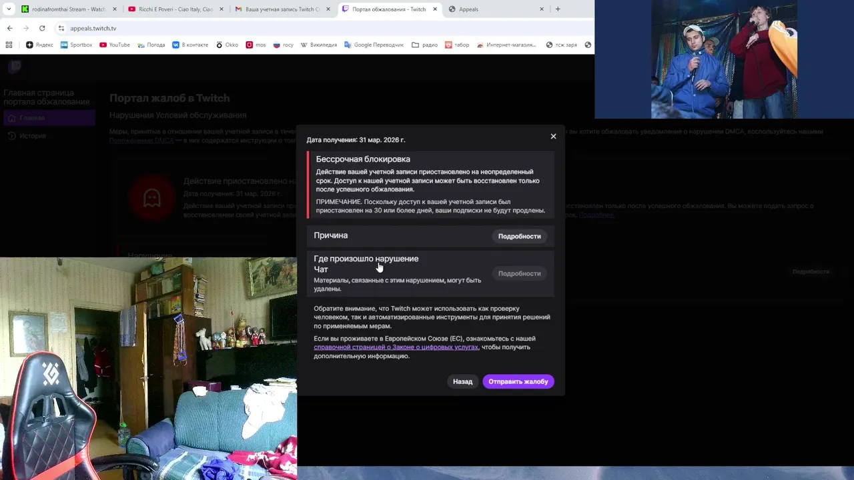This screenshot has height=480, width=854.
Task: Close the Ricchi E Poveri tab
Action: tap(222, 9)
